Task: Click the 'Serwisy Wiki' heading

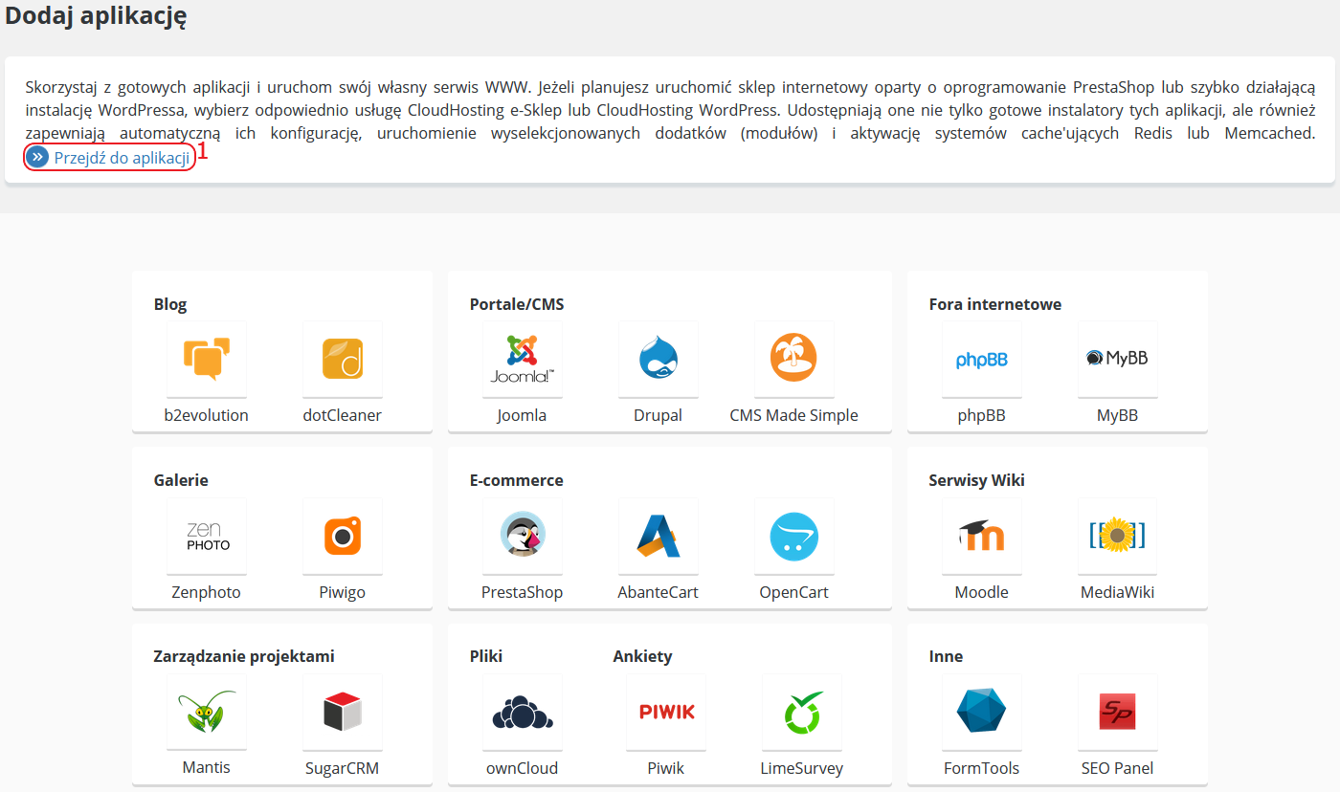Action: click(977, 480)
